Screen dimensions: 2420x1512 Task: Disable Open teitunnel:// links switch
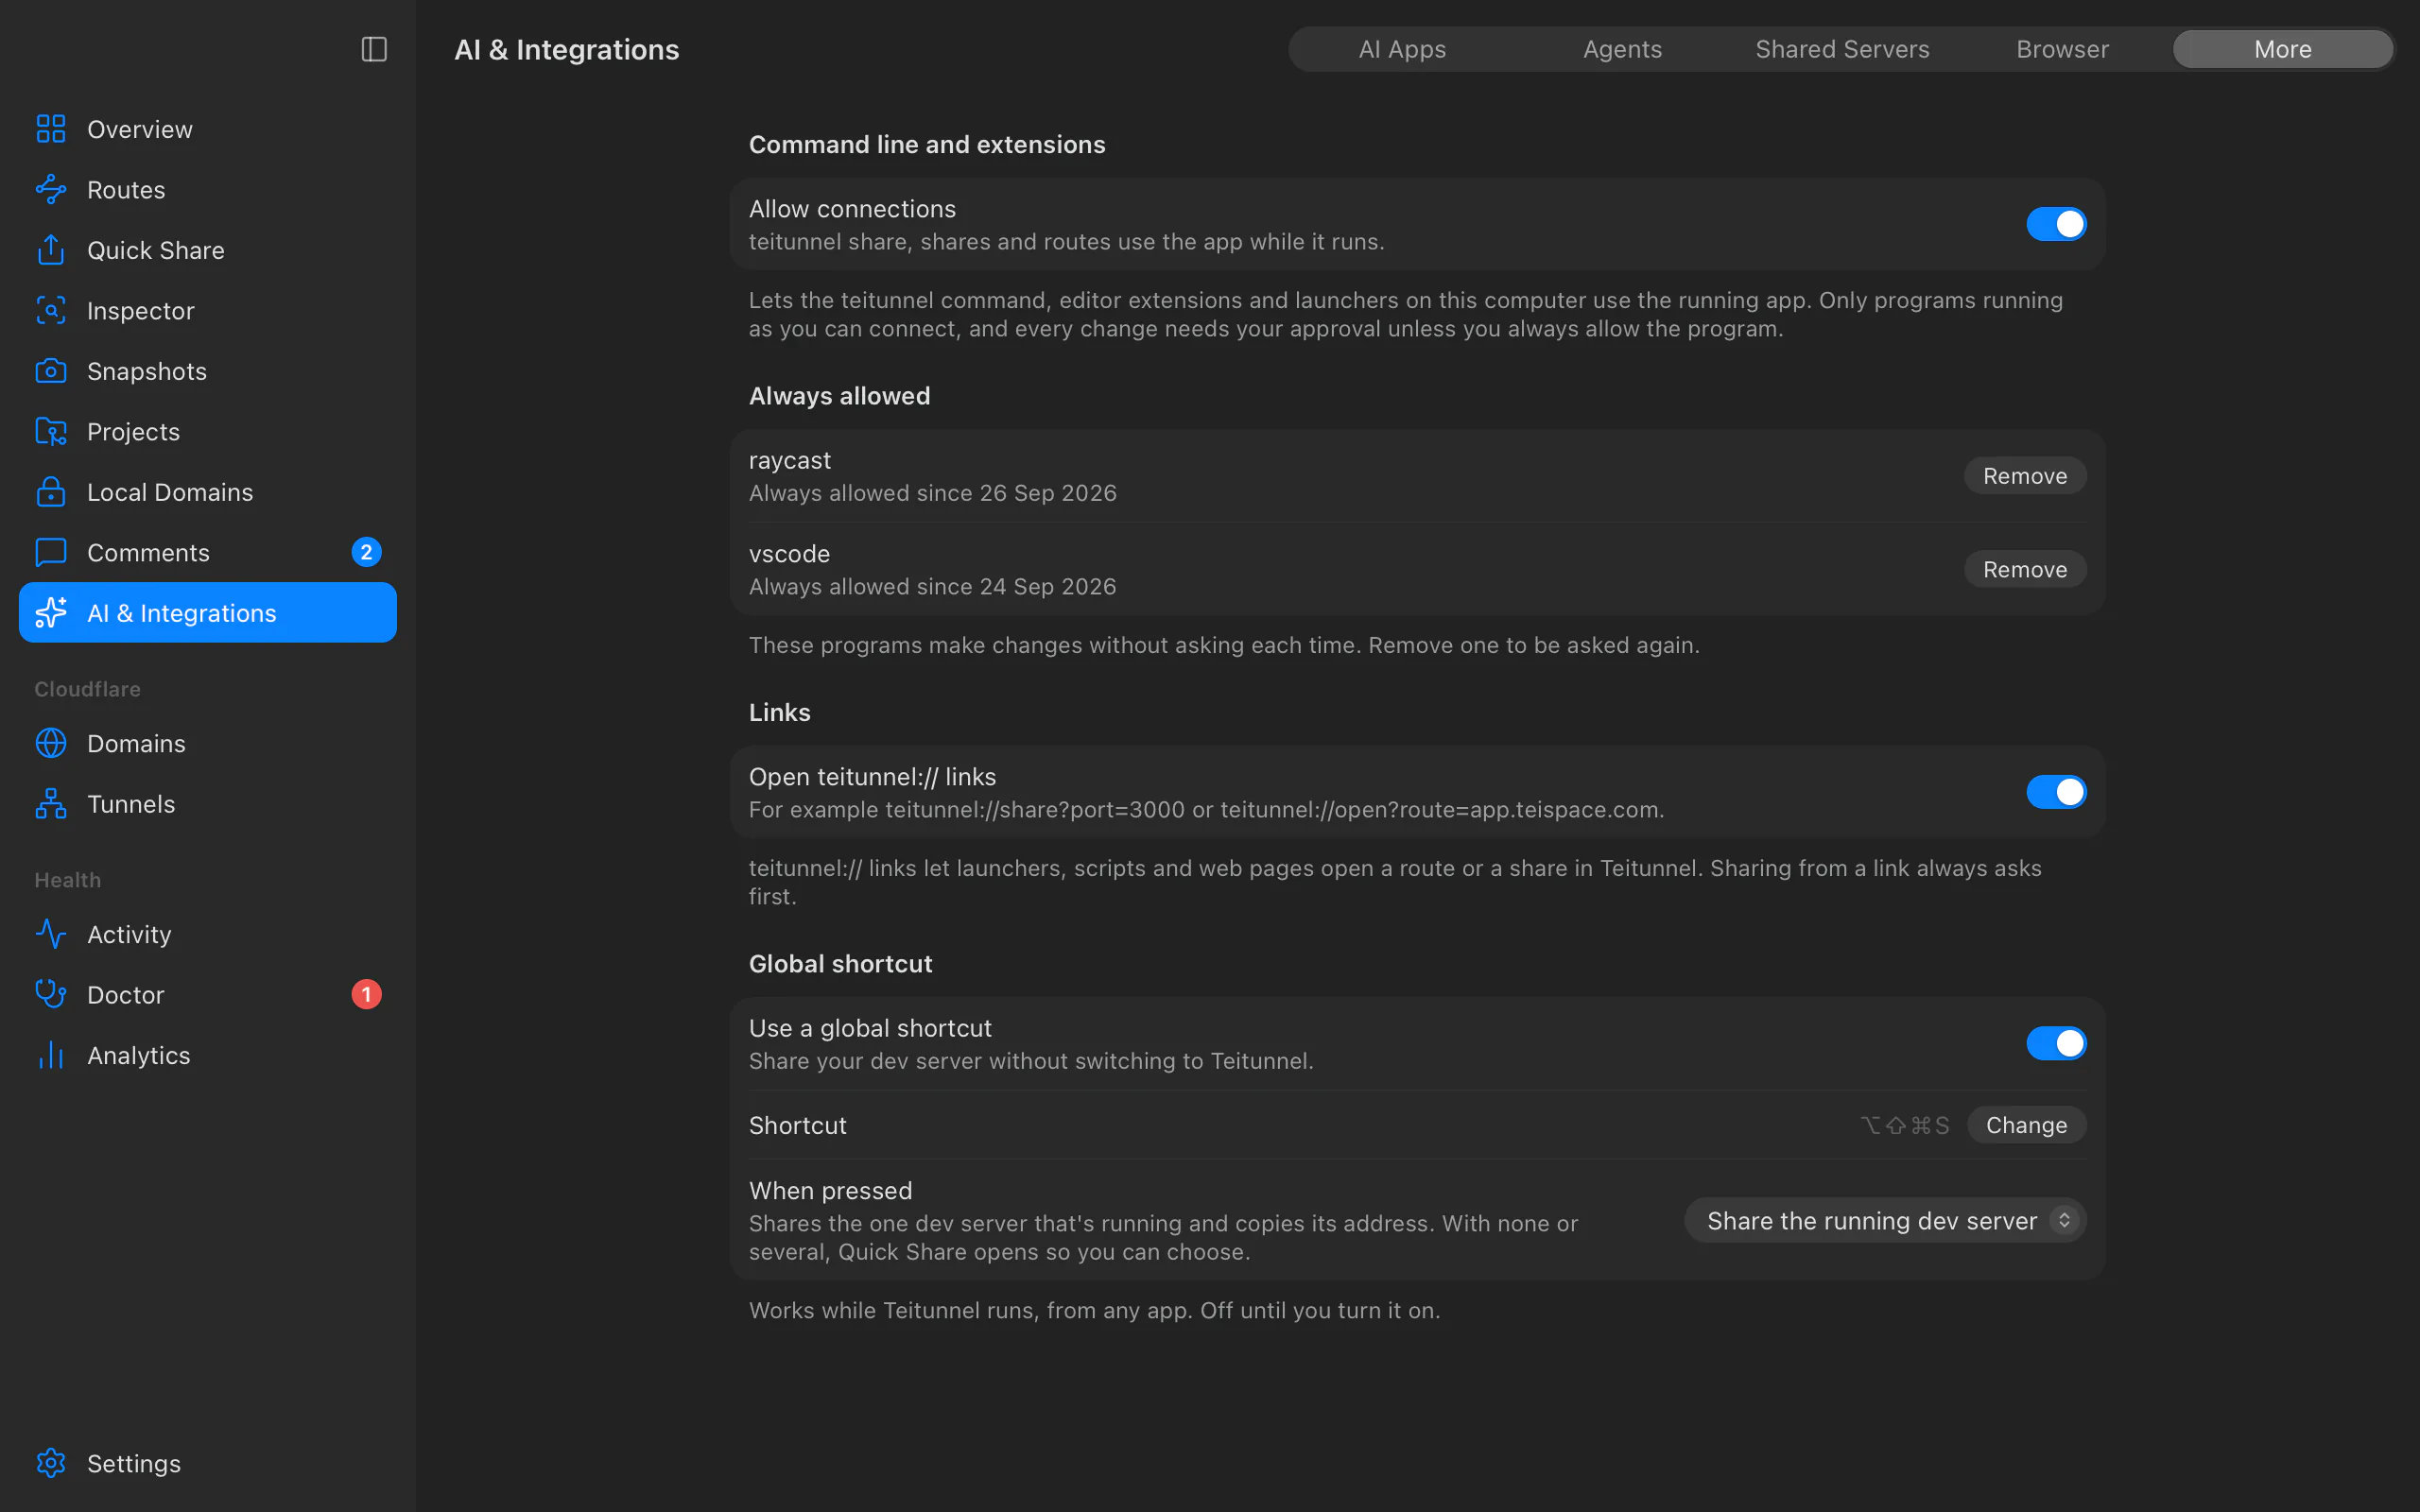click(x=2056, y=792)
